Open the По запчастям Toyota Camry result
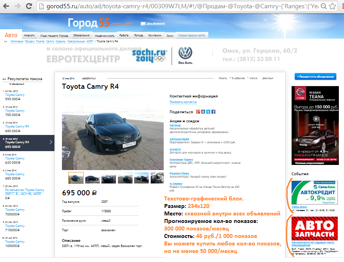 coord(24,192)
